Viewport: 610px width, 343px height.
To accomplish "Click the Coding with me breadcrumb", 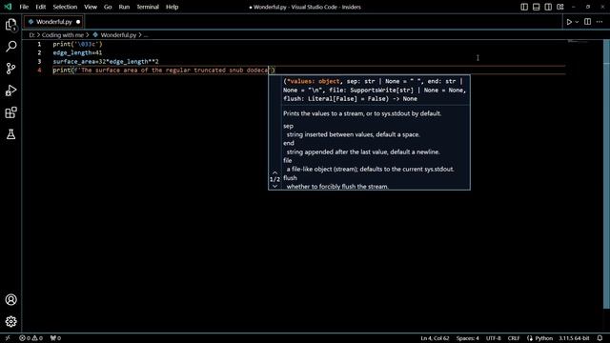I will (63, 35).
